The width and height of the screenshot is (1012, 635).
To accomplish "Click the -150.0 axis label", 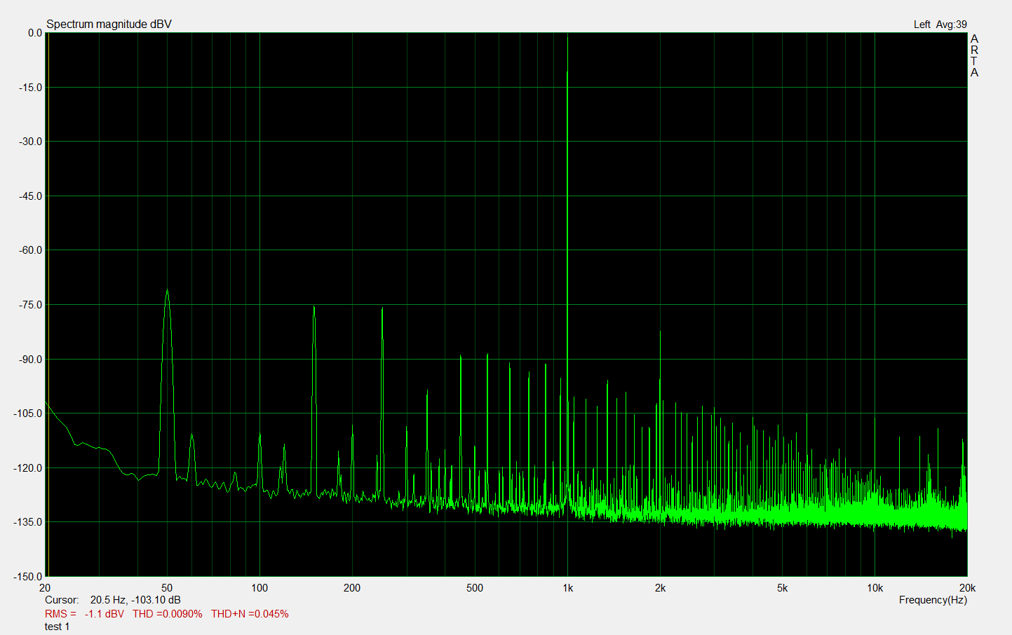I will [x=28, y=577].
